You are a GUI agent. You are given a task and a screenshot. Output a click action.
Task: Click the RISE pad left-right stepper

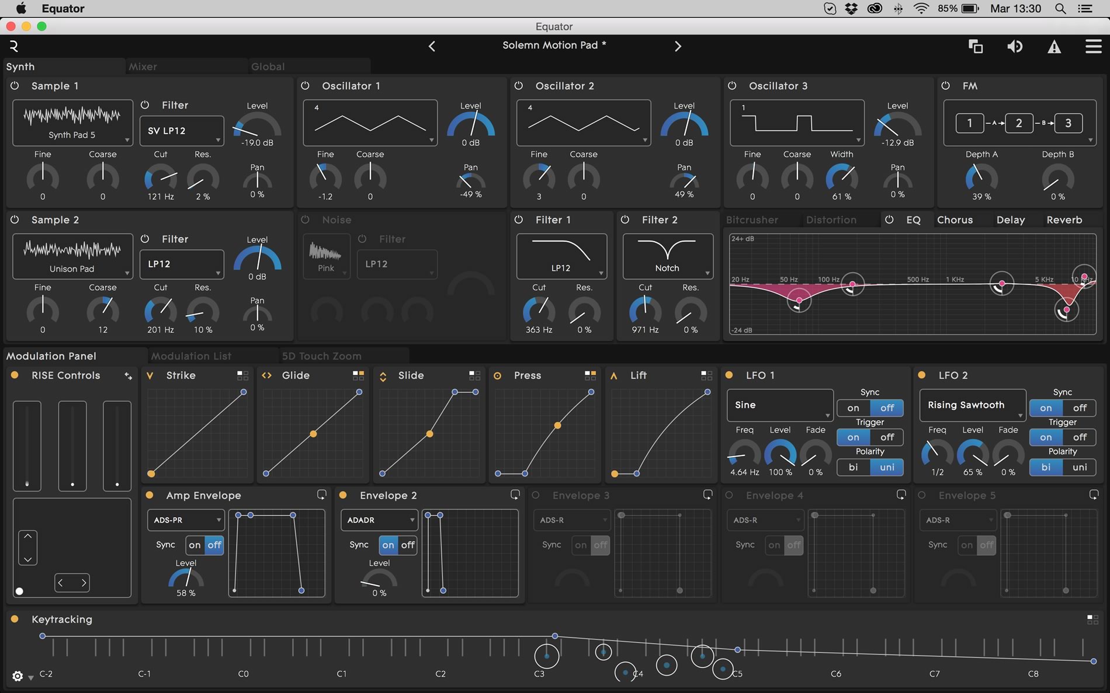(x=72, y=583)
